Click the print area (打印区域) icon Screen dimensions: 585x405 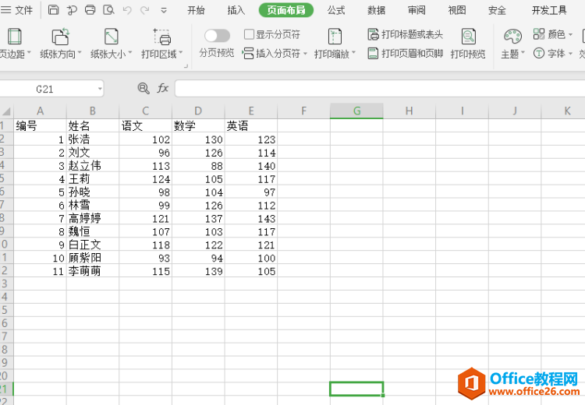[x=161, y=37]
